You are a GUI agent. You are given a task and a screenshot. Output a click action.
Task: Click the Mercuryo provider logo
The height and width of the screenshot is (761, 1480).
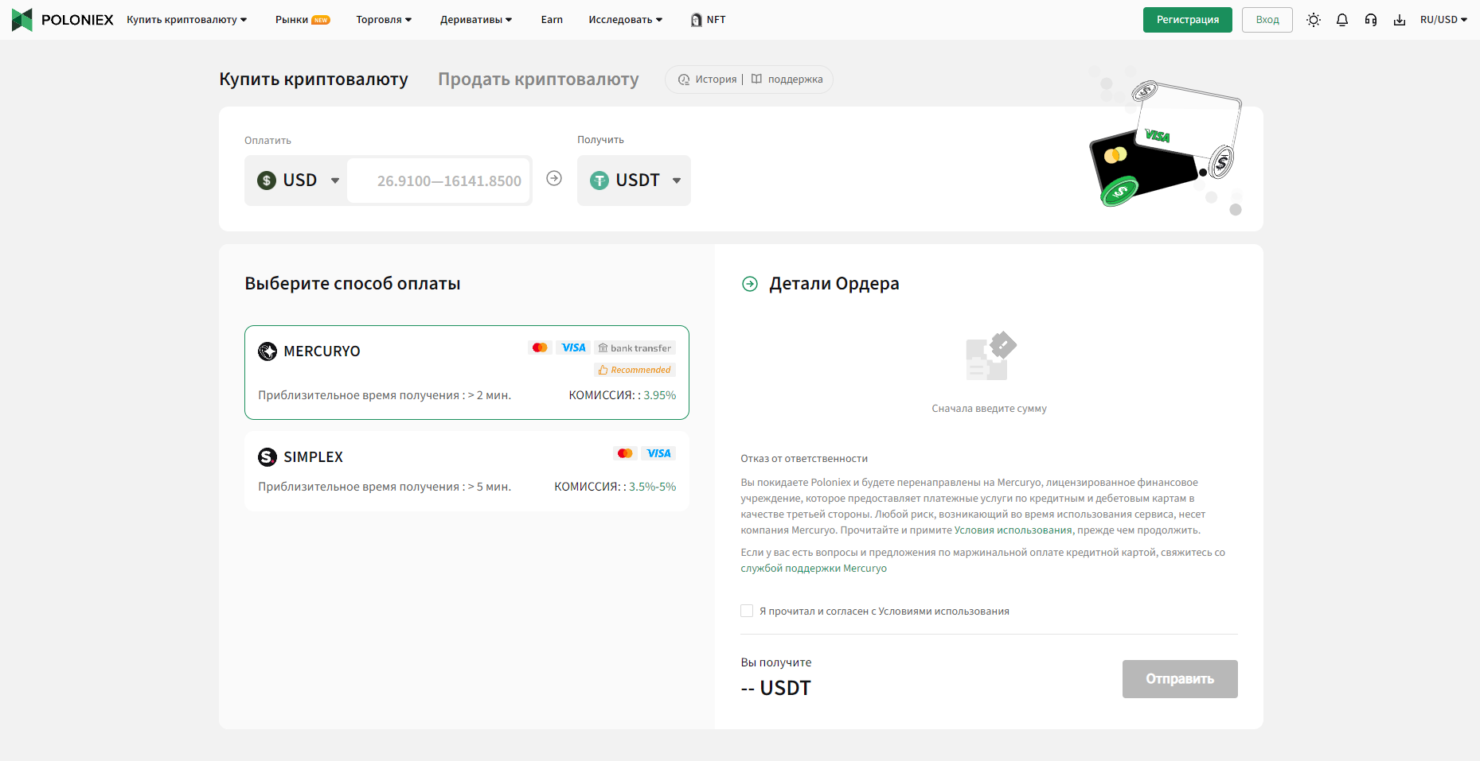click(267, 351)
